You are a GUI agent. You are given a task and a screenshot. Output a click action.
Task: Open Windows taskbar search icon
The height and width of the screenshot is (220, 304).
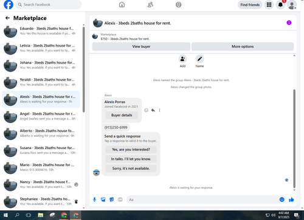[17, 215]
